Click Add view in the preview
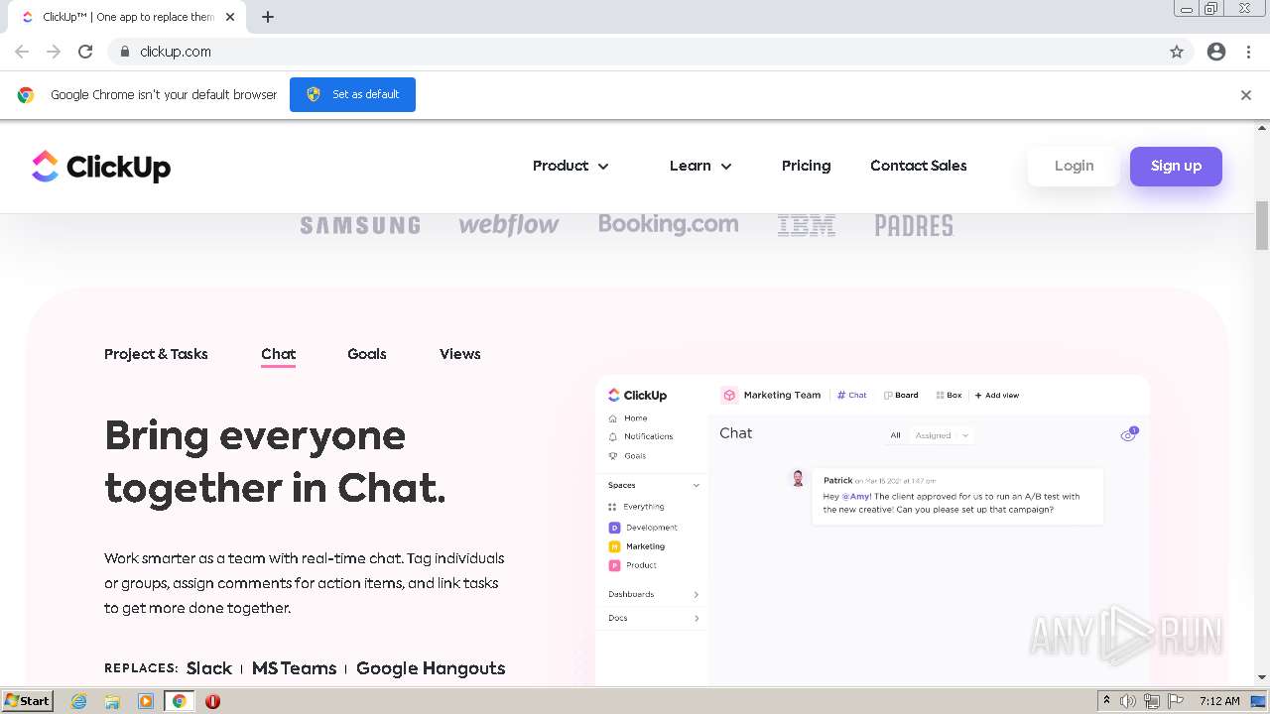 (997, 395)
